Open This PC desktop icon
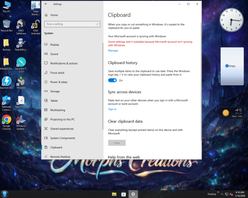This screenshot has height=198, width=248. click(x=6, y=7)
